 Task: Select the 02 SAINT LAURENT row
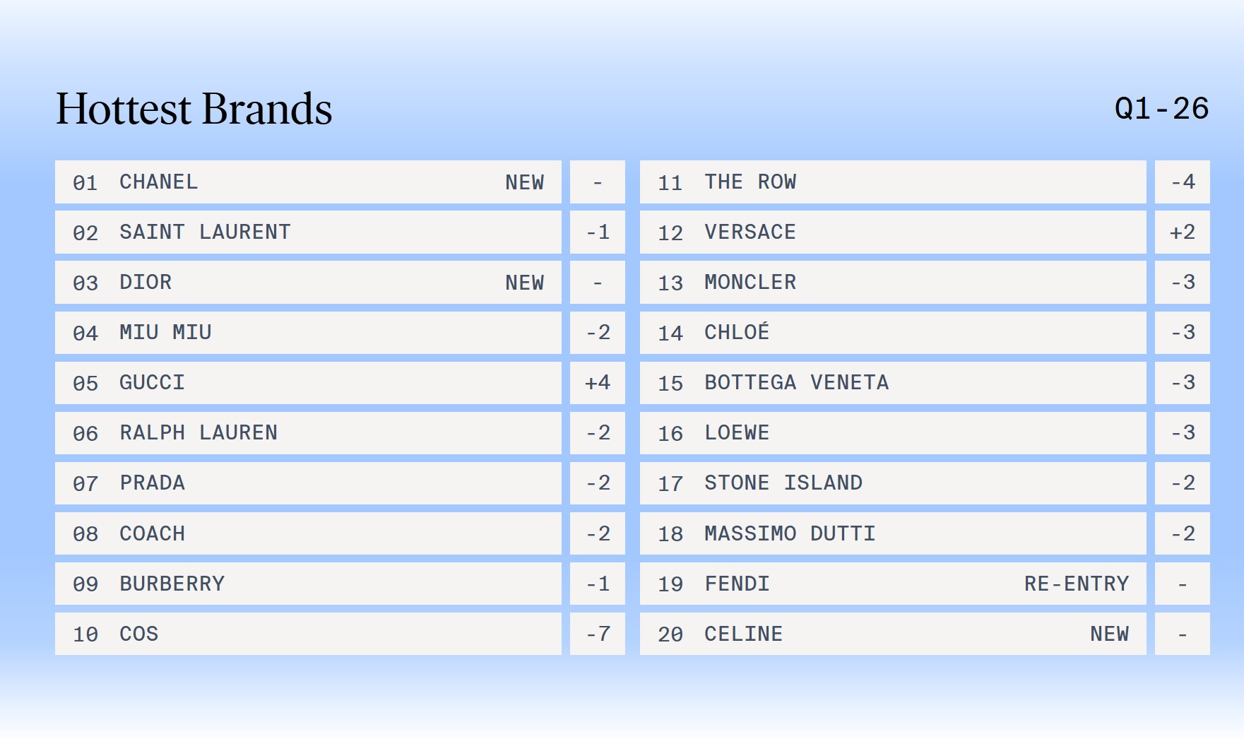coord(308,232)
